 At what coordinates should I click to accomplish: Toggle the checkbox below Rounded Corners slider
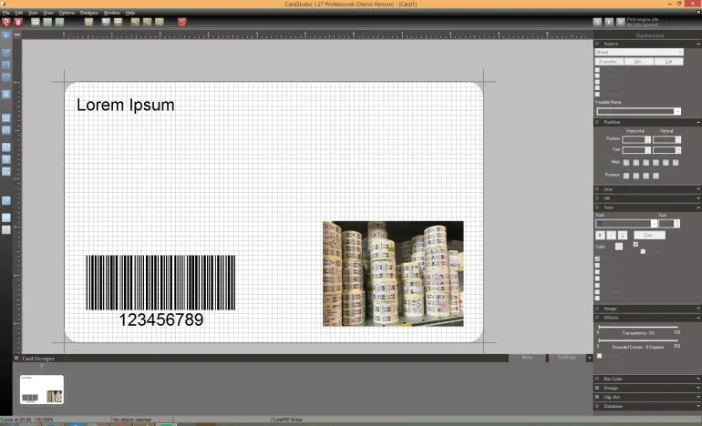pyautogui.click(x=600, y=356)
